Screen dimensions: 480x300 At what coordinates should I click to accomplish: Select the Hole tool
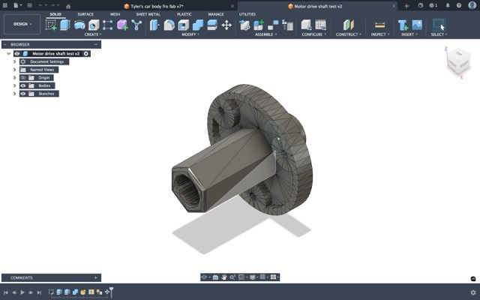94,25
